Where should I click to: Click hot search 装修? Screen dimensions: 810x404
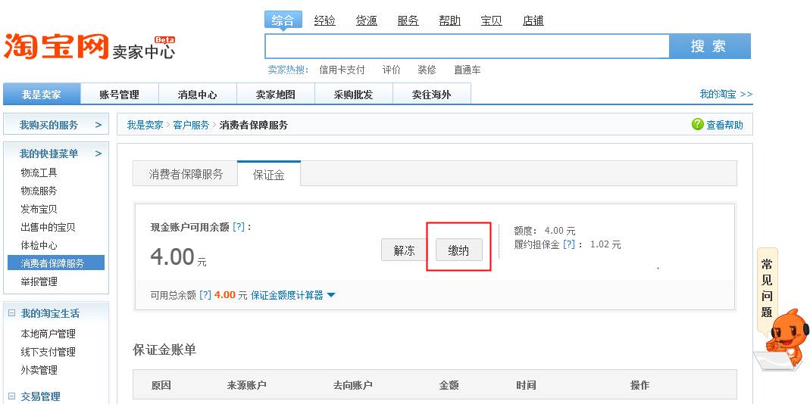[427, 70]
